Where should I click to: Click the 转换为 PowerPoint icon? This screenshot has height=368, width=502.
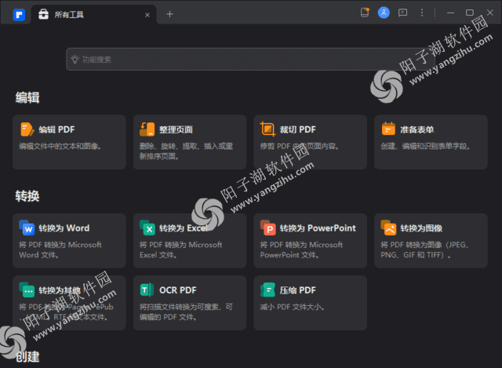tap(268, 228)
